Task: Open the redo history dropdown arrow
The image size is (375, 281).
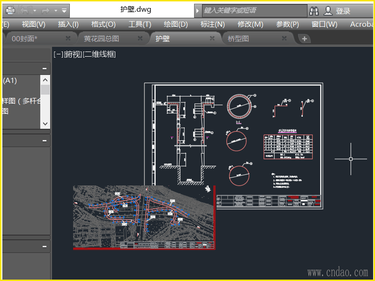Action: coord(56,10)
